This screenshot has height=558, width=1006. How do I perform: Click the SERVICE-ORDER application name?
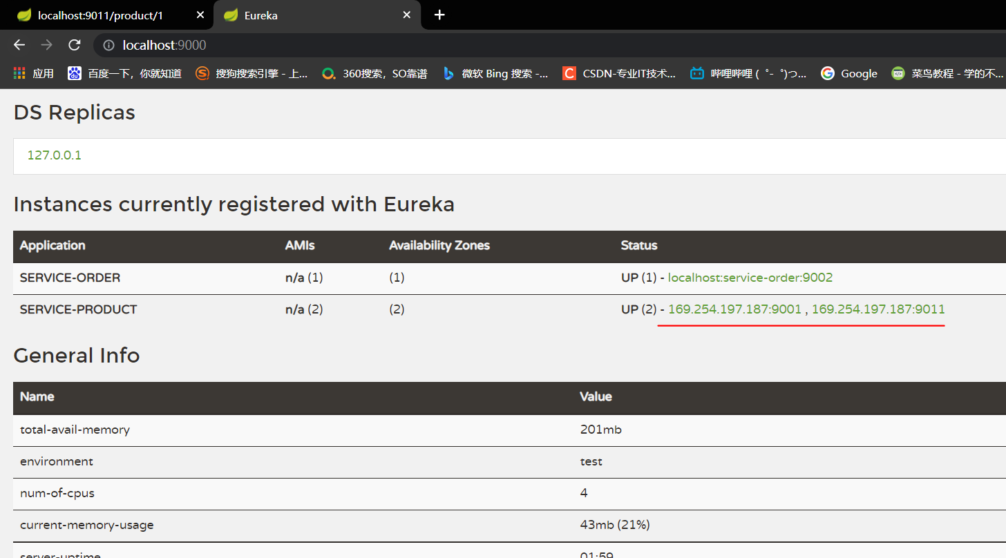70,278
